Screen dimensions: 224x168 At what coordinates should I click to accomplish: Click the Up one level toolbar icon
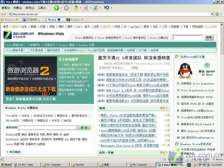76,8
